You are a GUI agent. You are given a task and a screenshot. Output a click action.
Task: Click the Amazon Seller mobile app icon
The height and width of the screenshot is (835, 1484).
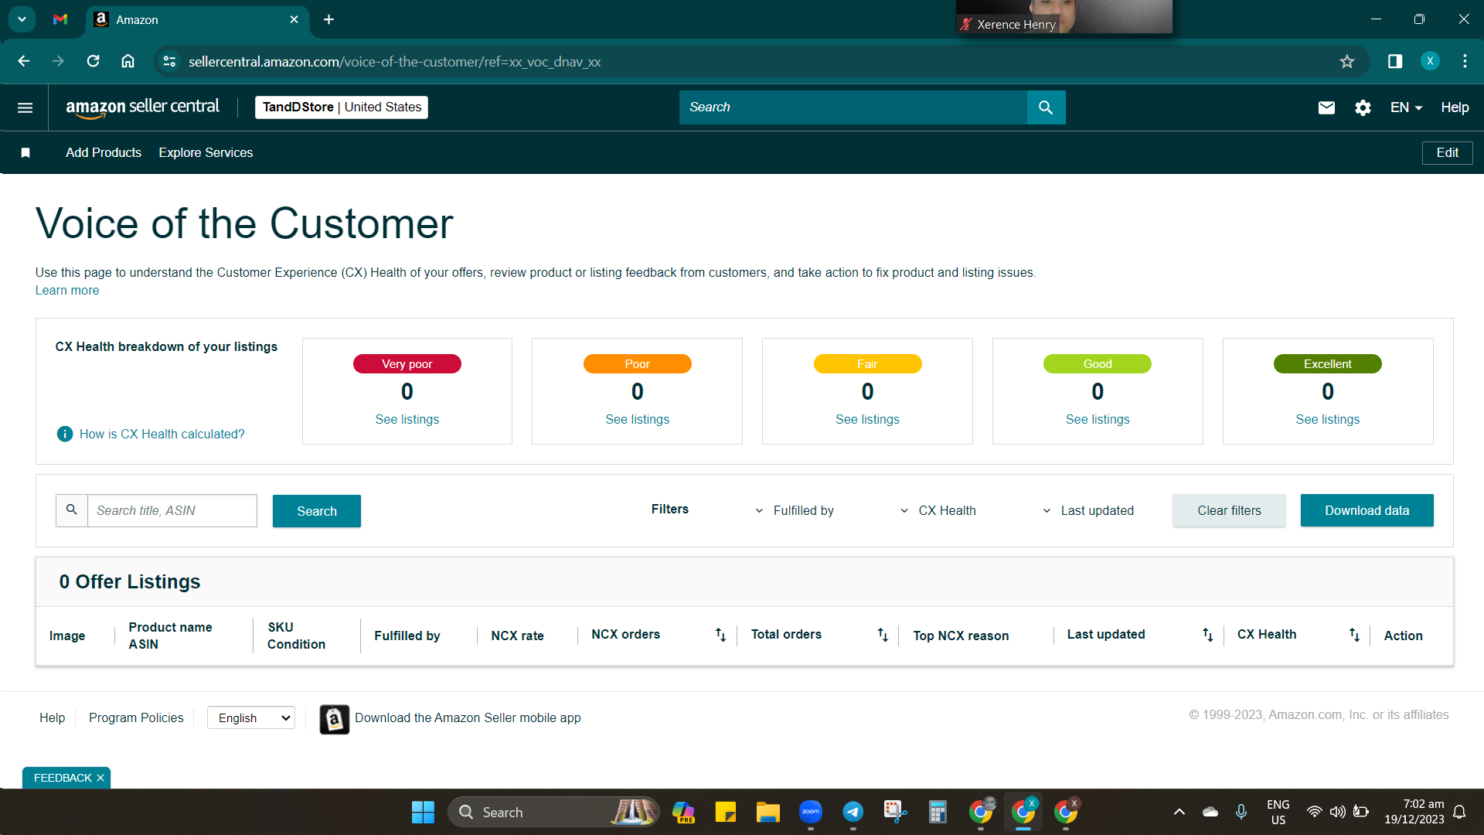(x=335, y=719)
